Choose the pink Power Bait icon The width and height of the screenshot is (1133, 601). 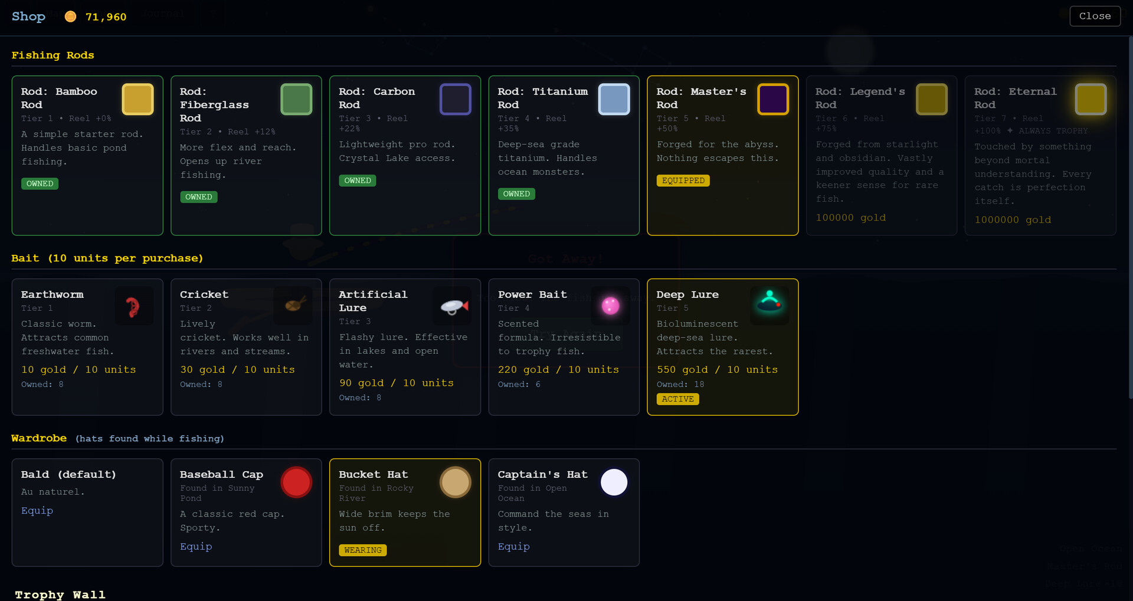point(610,306)
